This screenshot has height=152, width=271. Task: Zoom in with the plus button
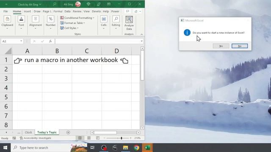[130, 138]
